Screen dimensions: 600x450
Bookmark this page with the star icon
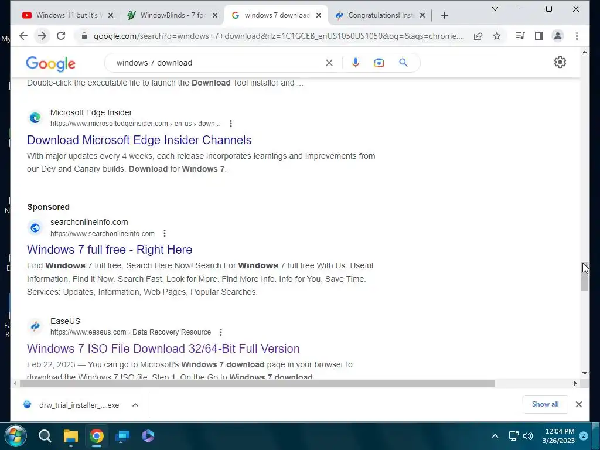tap(497, 36)
